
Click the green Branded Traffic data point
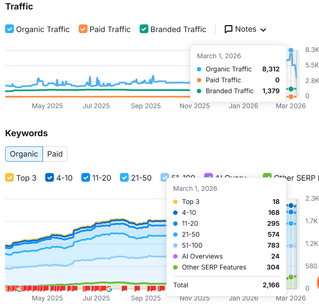coord(291,89)
